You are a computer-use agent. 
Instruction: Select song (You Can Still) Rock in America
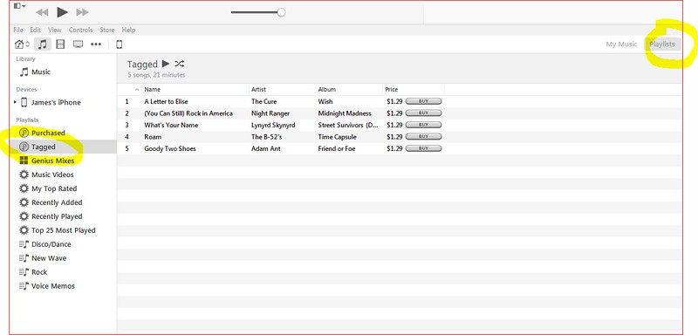188,113
